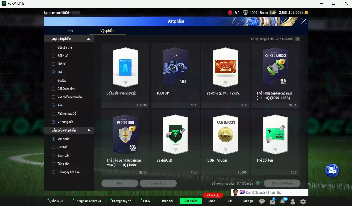Select the Cũ nhất sort option
This screenshot has height=206, width=352.
pyautogui.click(x=53, y=147)
